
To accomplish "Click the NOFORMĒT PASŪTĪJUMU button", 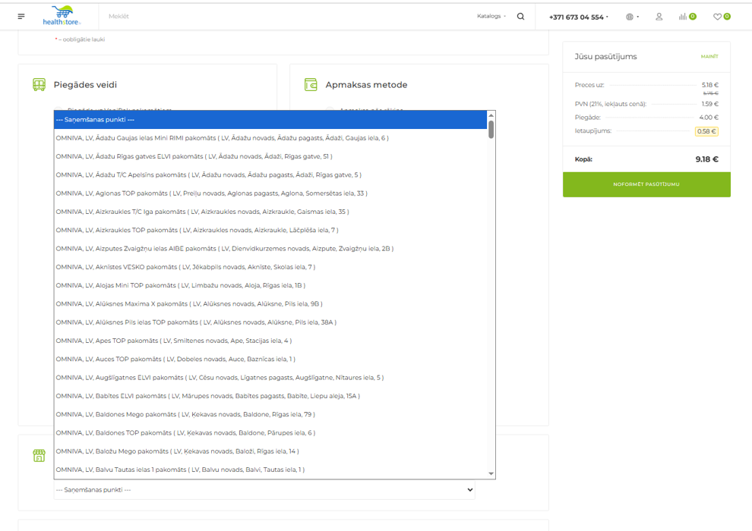I will pos(646,184).
